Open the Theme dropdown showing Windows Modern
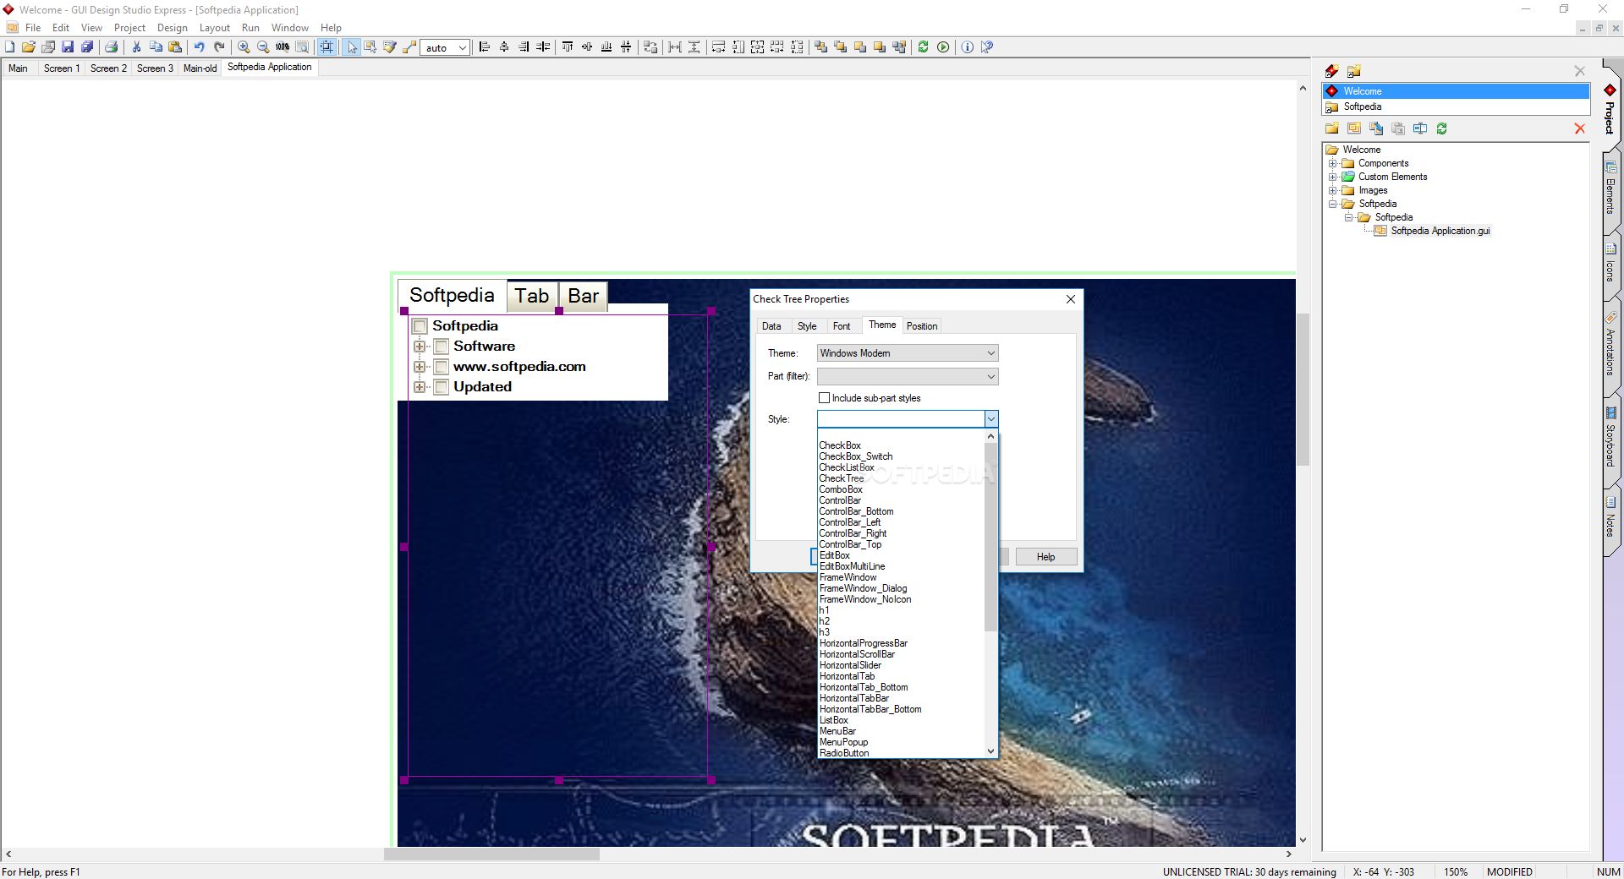Image resolution: width=1624 pixels, height=879 pixels. (907, 353)
